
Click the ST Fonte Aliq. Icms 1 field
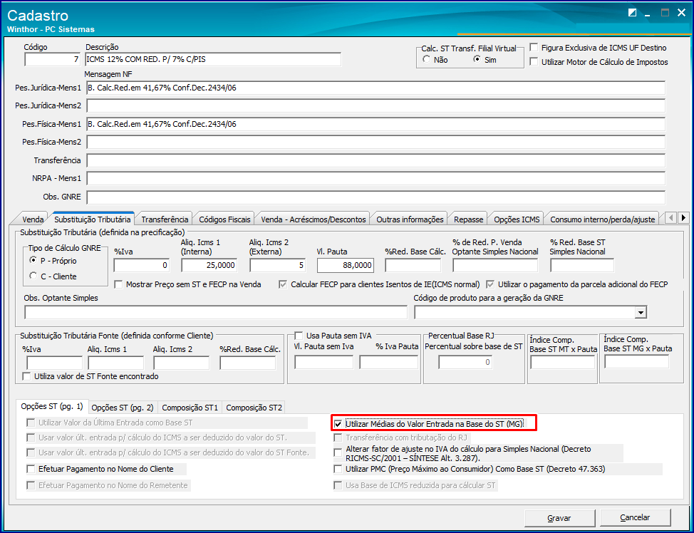pos(116,363)
